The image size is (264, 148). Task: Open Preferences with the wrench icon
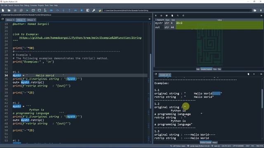[x=94, y=10]
